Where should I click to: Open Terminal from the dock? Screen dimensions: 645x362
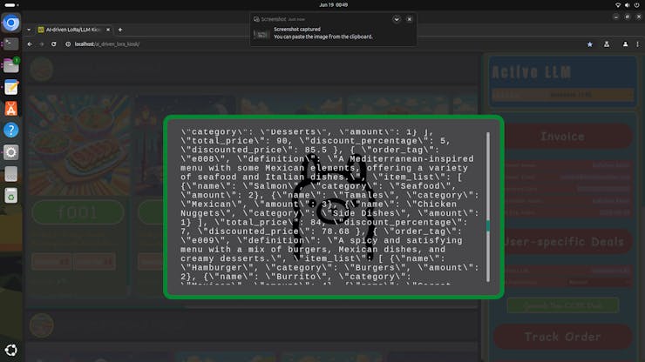pyautogui.click(x=11, y=44)
